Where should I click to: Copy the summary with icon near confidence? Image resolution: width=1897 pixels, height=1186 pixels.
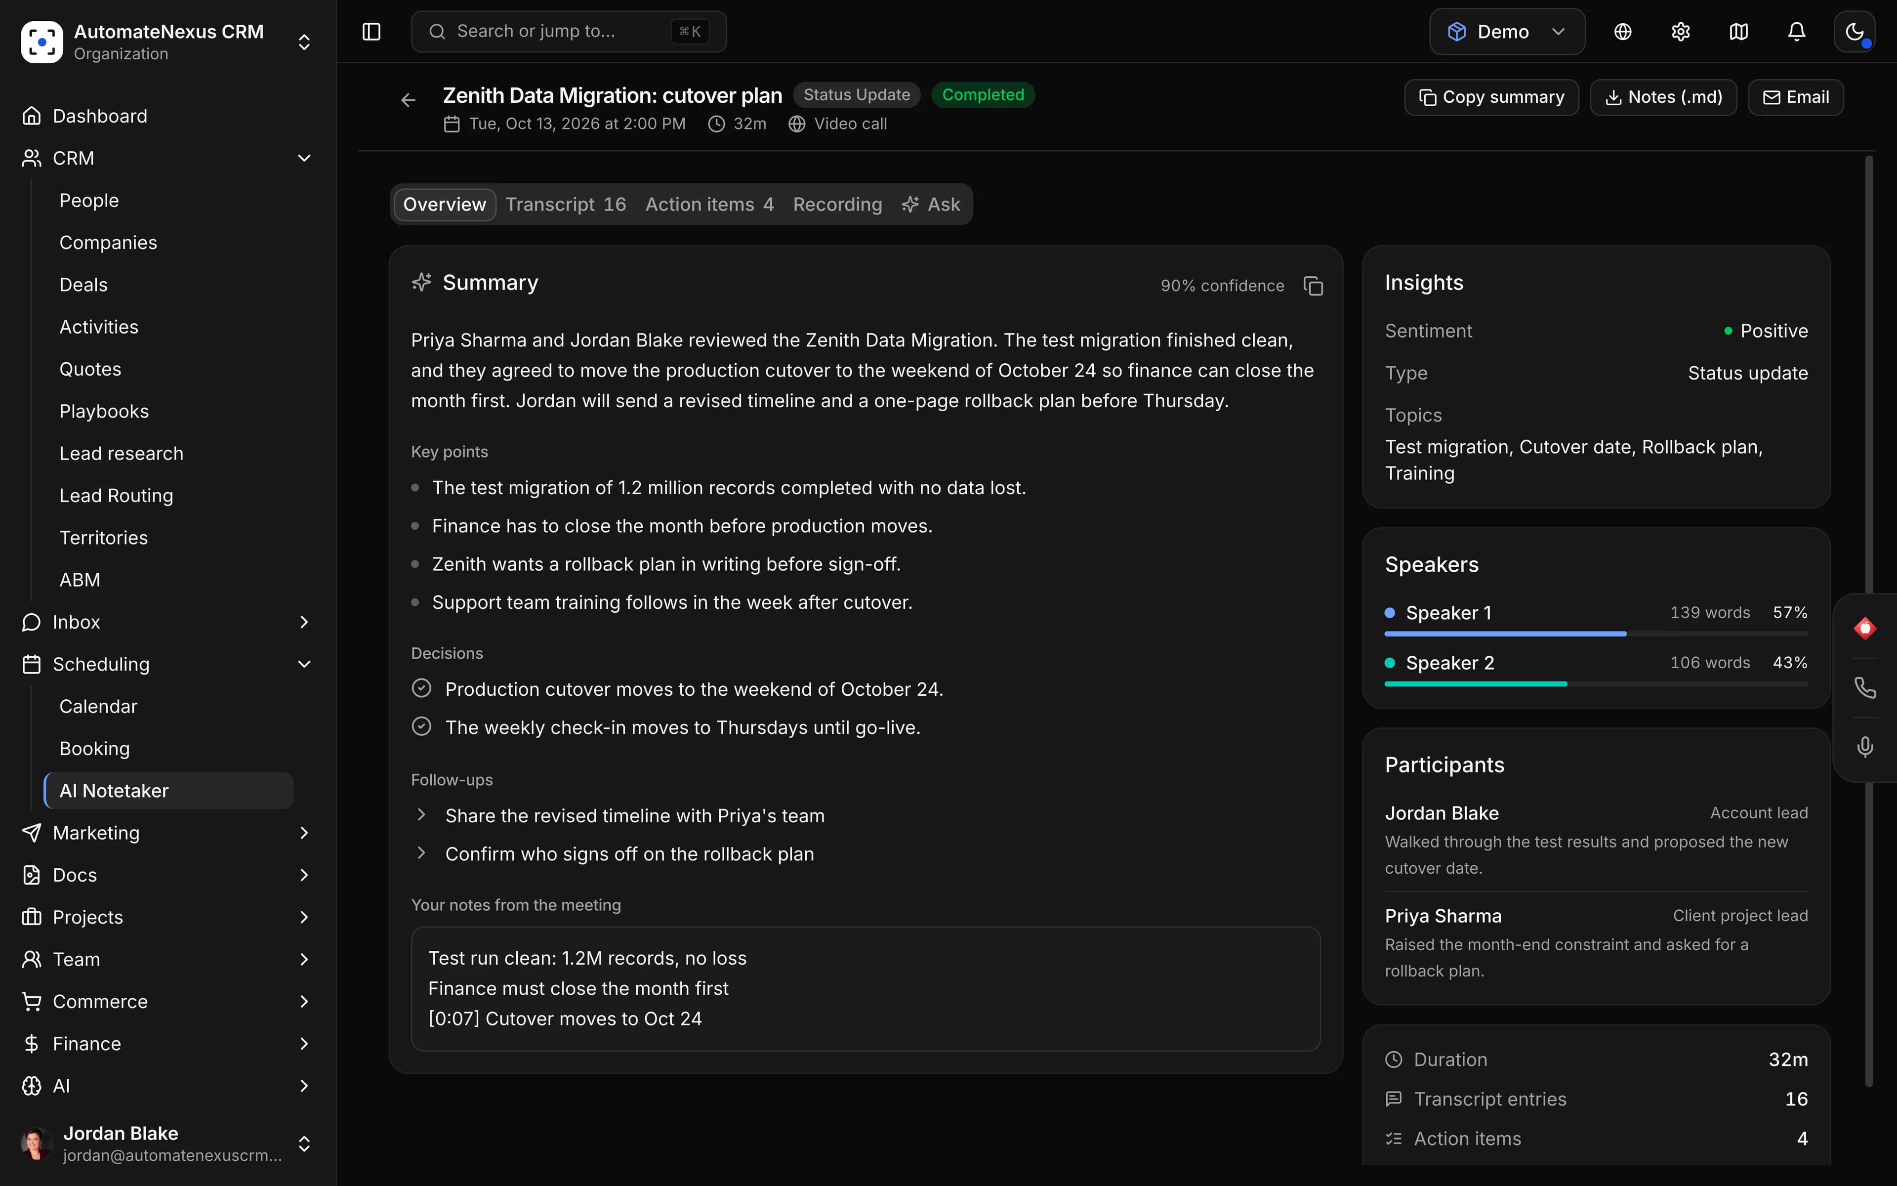[x=1313, y=286]
